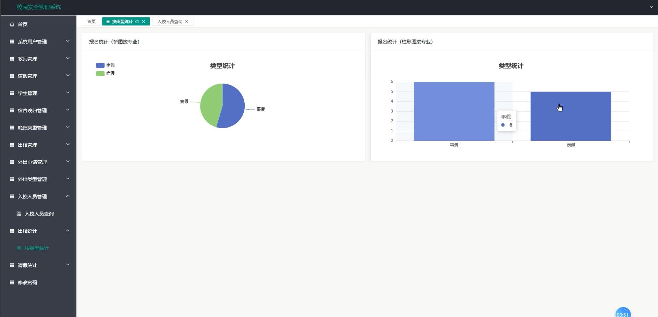The image size is (658, 317).
Task: Toggle the 病假 legend in pie chart
Action: 105,73
